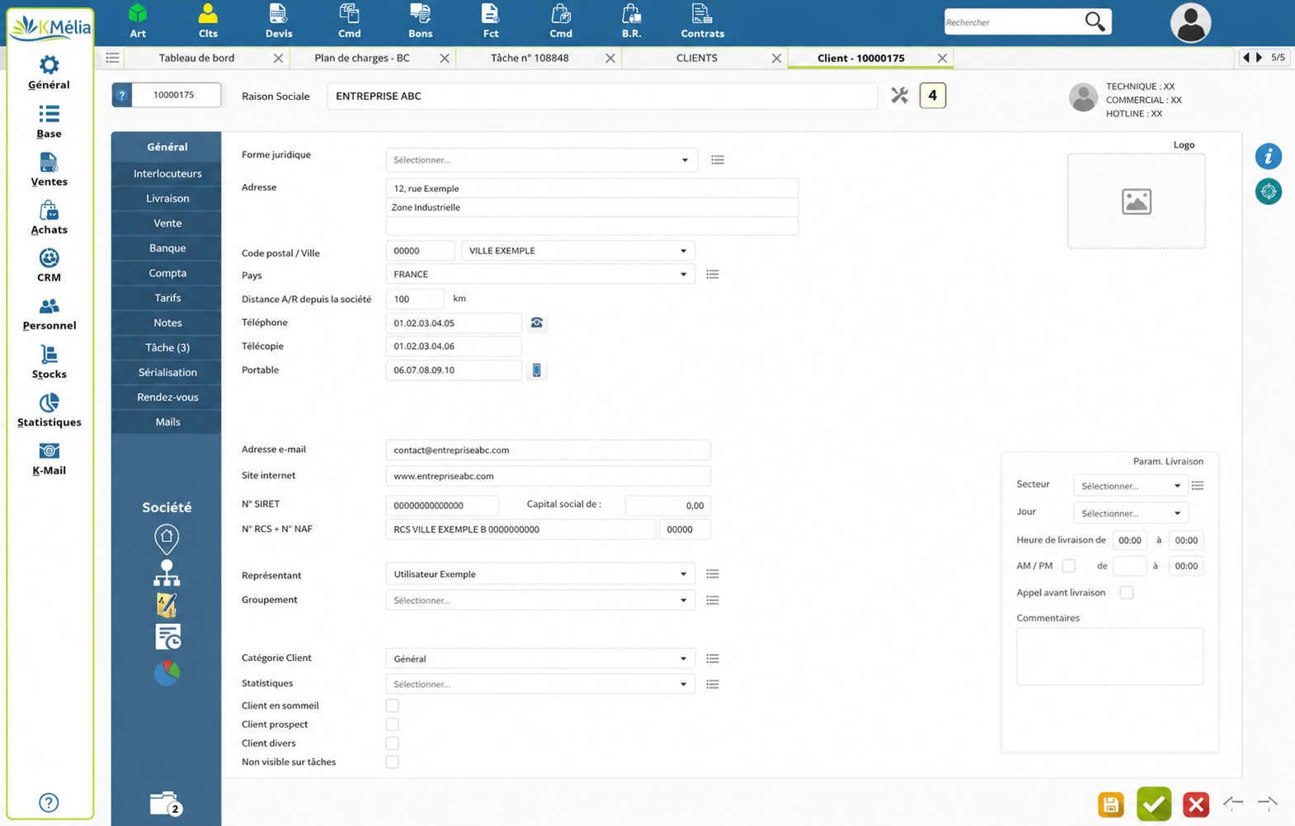
Task: Expand the Forme juridique dropdown
Action: [541, 160]
